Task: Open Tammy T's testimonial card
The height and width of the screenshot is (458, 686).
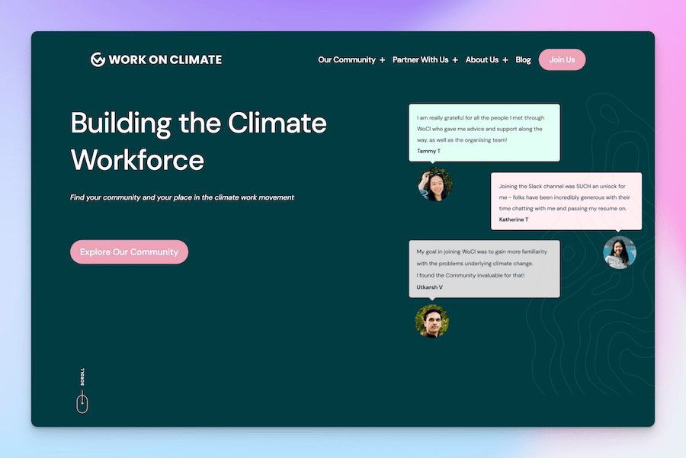Action: coord(484,133)
